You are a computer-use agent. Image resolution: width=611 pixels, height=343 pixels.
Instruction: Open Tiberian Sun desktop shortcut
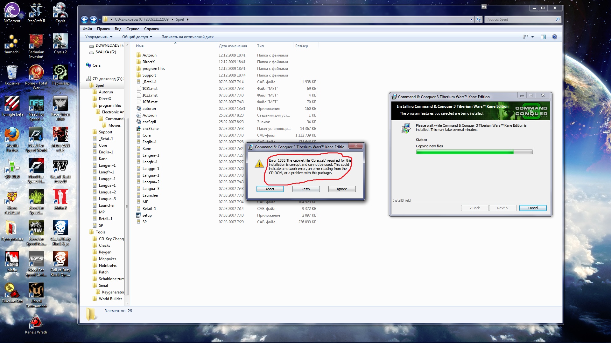click(12, 293)
